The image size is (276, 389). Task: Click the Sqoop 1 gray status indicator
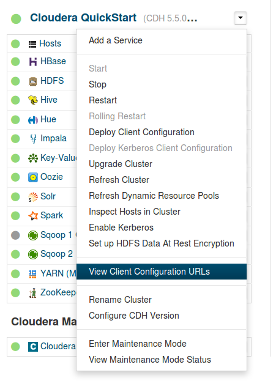(x=15, y=235)
